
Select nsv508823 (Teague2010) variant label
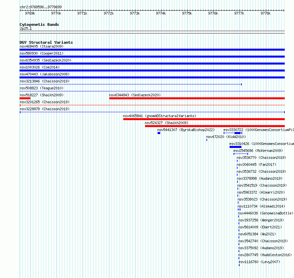point(42,88)
